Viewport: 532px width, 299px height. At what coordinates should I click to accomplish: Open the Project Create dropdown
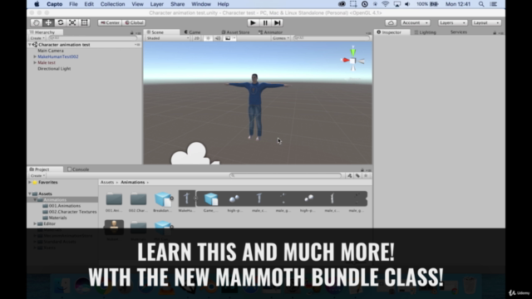click(x=37, y=175)
